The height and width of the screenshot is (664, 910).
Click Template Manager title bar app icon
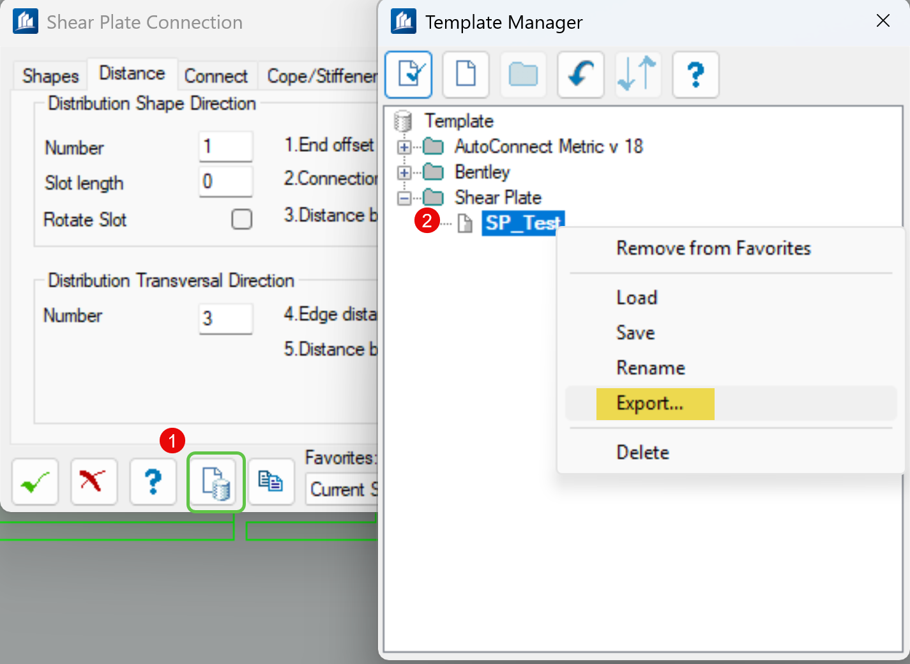(403, 22)
